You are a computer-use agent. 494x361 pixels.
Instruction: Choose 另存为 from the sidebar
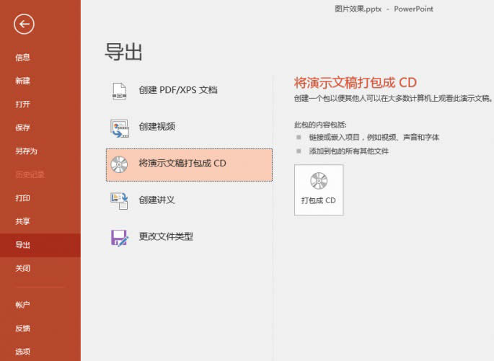point(26,151)
